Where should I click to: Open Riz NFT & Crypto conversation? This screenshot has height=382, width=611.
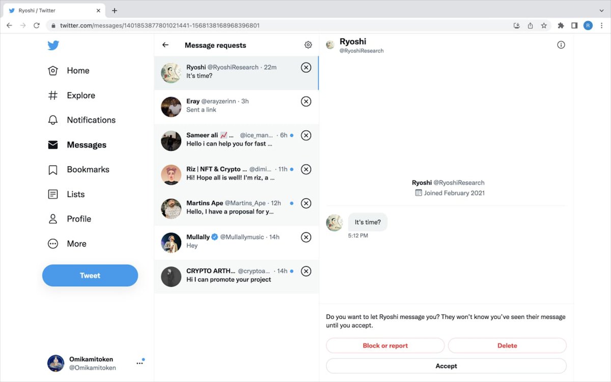(x=236, y=175)
